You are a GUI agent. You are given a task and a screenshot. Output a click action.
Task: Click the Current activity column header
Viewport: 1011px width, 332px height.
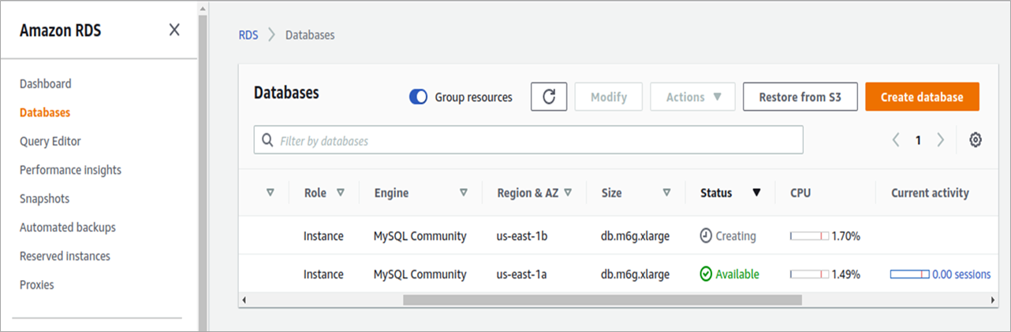[x=930, y=193]
